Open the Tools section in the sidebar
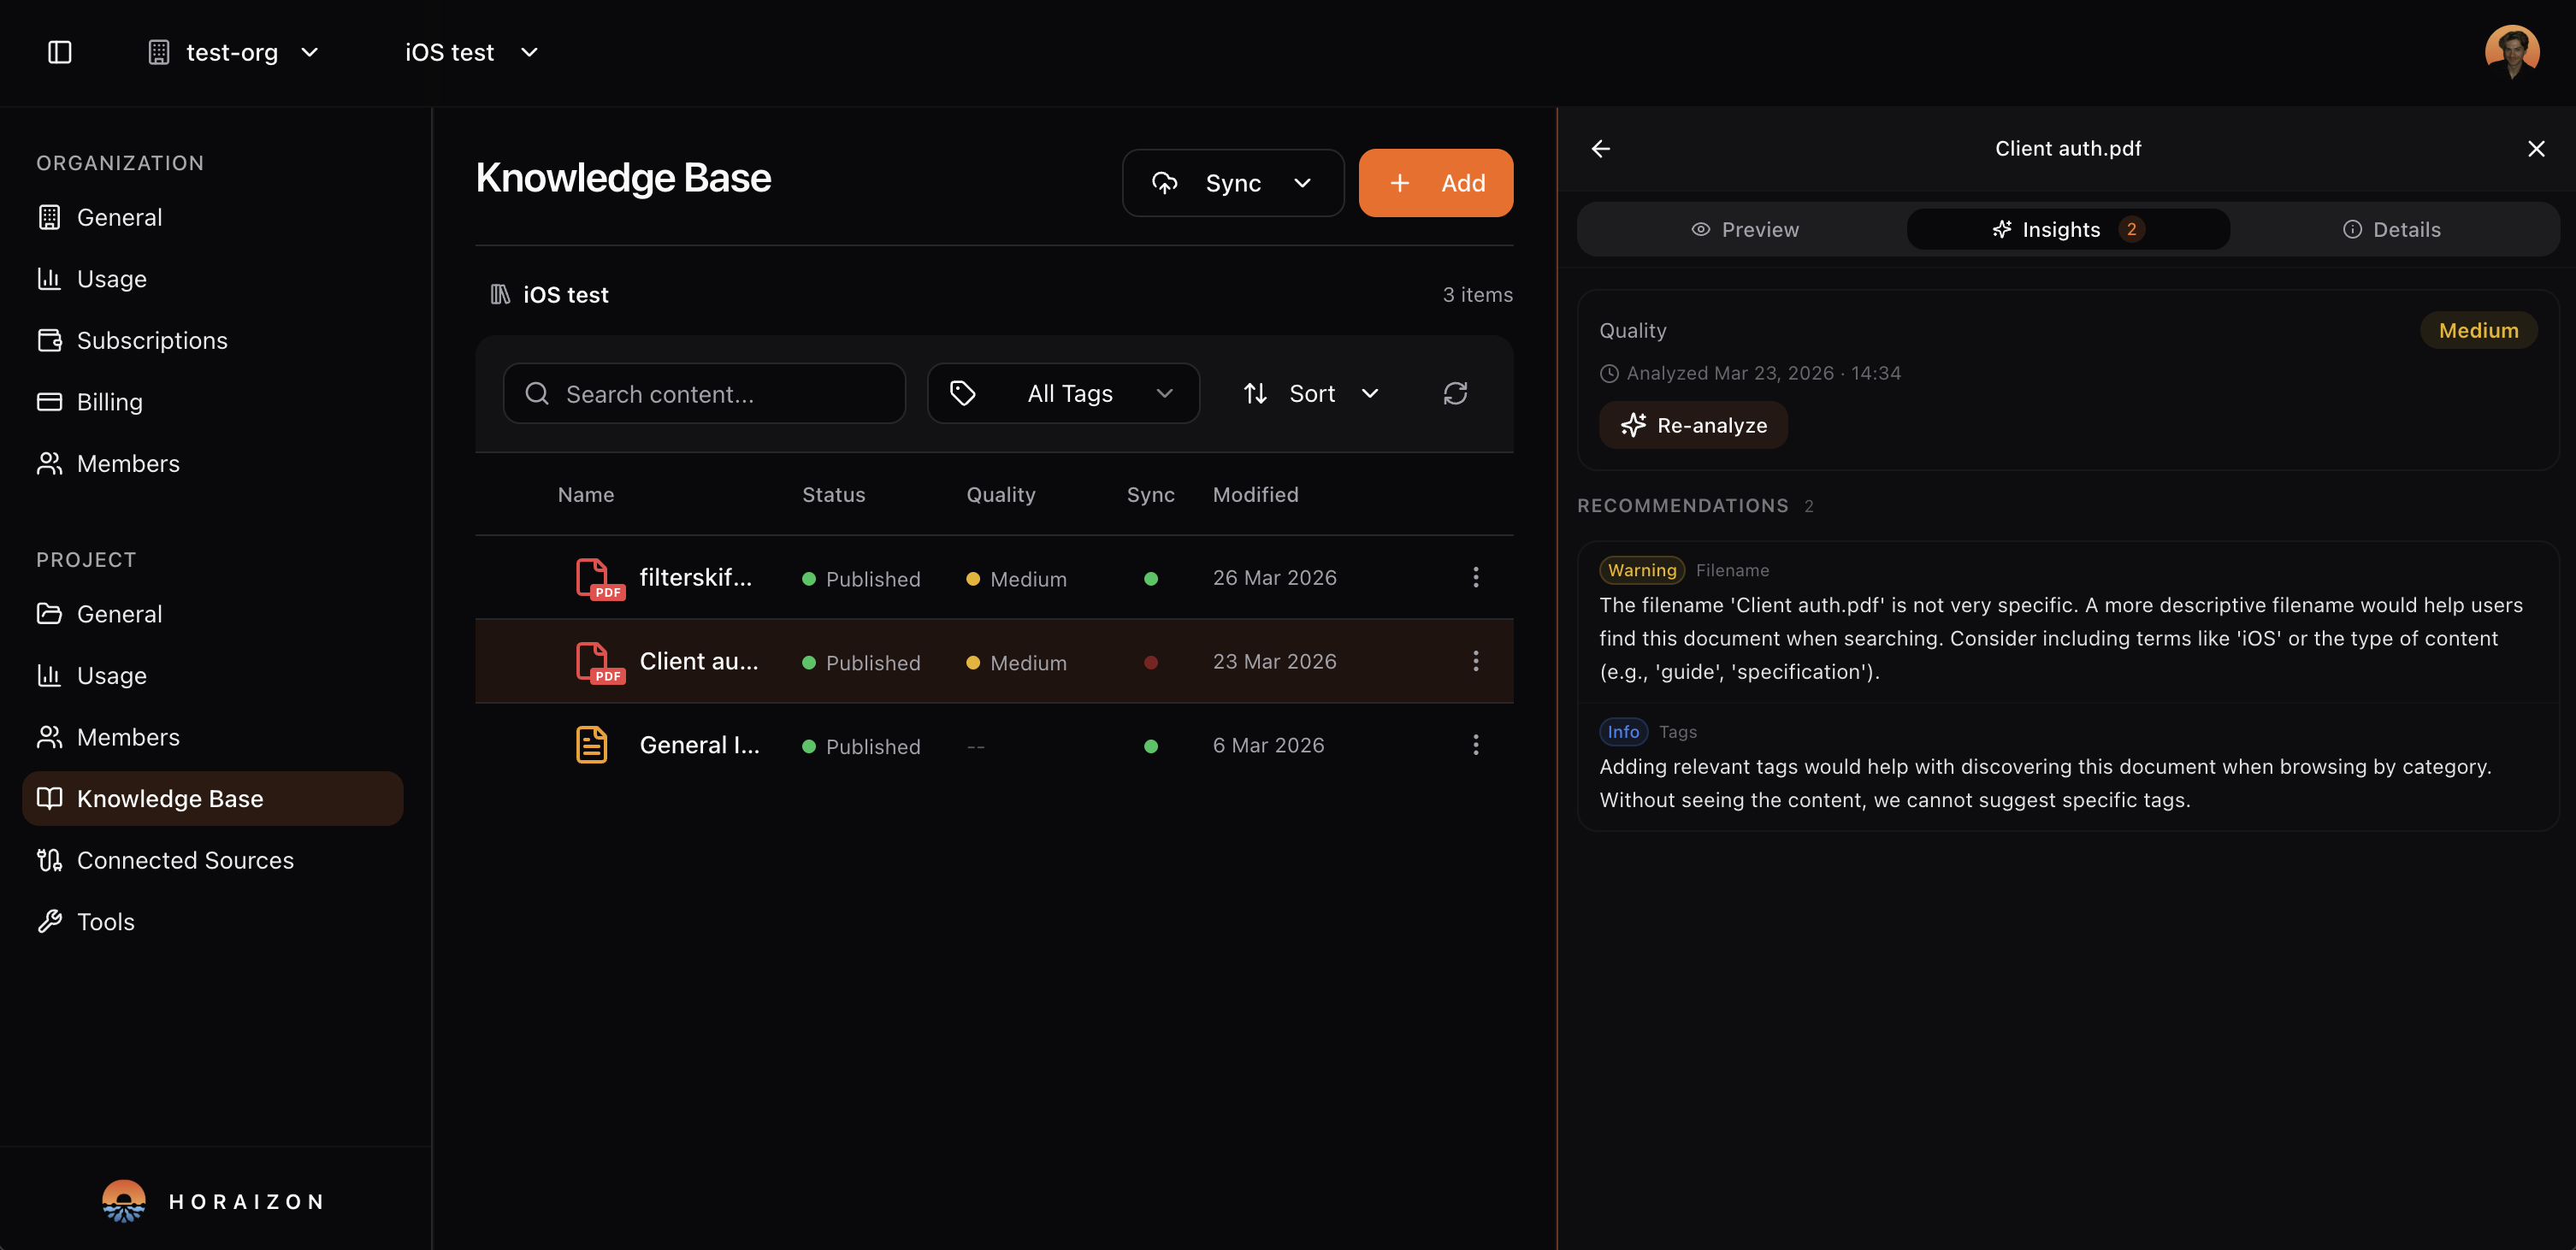The height and width of the screenshot is (1250, 2576). coord(105,921)
